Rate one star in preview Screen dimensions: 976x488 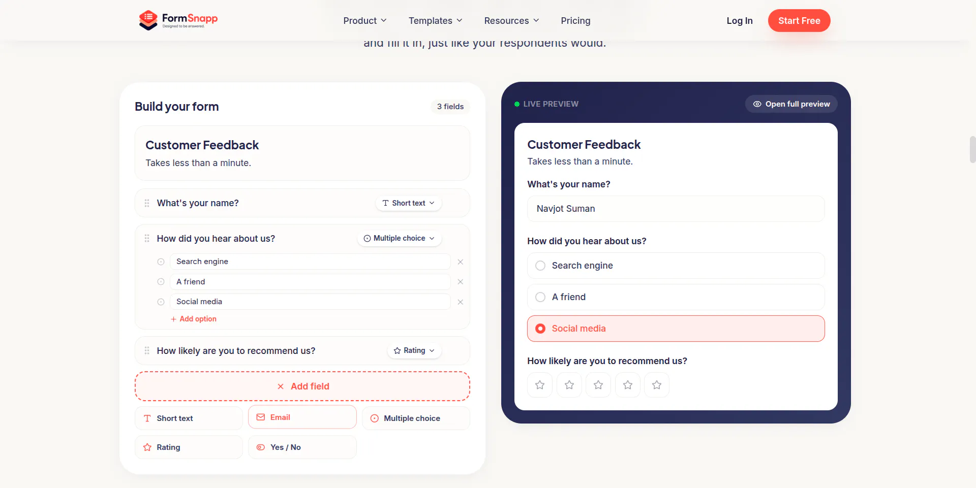click(540, 385)
